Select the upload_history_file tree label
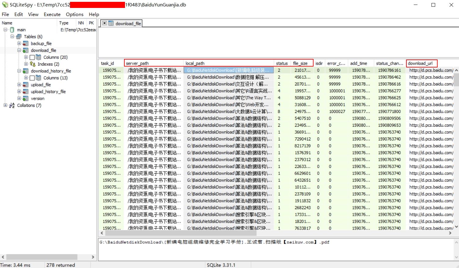Viewport: 459px width, 268px height. (48, 92)
